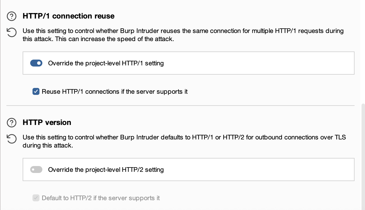
Task: Enable the project-level HTTP/2 override toggle
Action: pos(36,170)
